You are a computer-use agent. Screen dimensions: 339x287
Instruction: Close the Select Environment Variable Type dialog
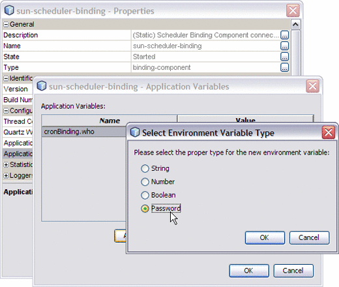[329, 132]
